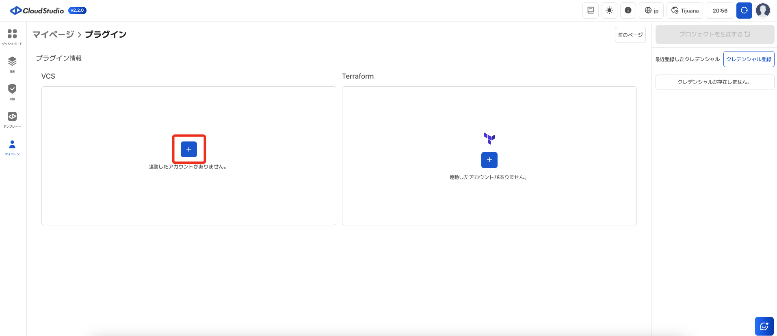Open the documentation book icon
777x336 pixels.
point(591,11)
